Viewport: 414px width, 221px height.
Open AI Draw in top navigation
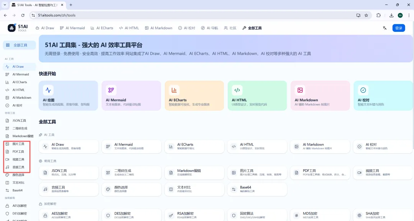[45, 28]
